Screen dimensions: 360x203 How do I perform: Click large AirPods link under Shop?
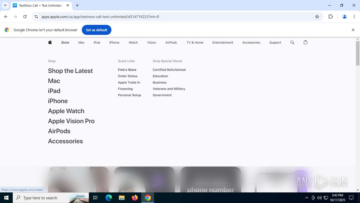coord(59,131)
